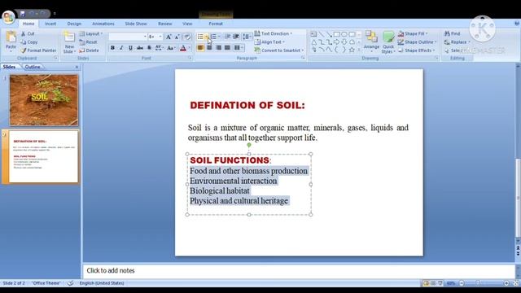Image resolution: width=521 pixels, height=293 pixels.
Task: Decrease the list indent level
Action: (x=228, y=37)
